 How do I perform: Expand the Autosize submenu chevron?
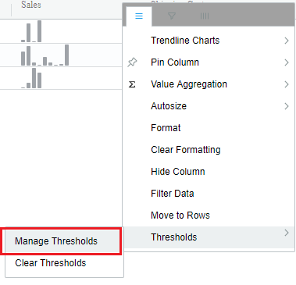pyautogui.click(x=287, y=106)
